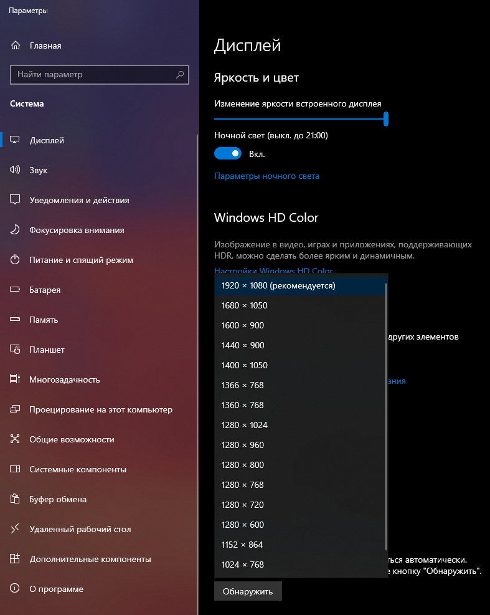Click the Батарея battery icon
Image resolution: width=490 pixels, height=615 pixels.
[x=16, y=290]
